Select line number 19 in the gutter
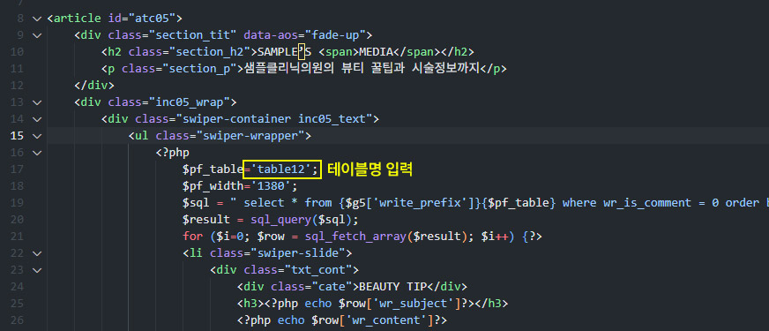Image resolution: width=769 pixels, height=331 pixels. (17, 203)
